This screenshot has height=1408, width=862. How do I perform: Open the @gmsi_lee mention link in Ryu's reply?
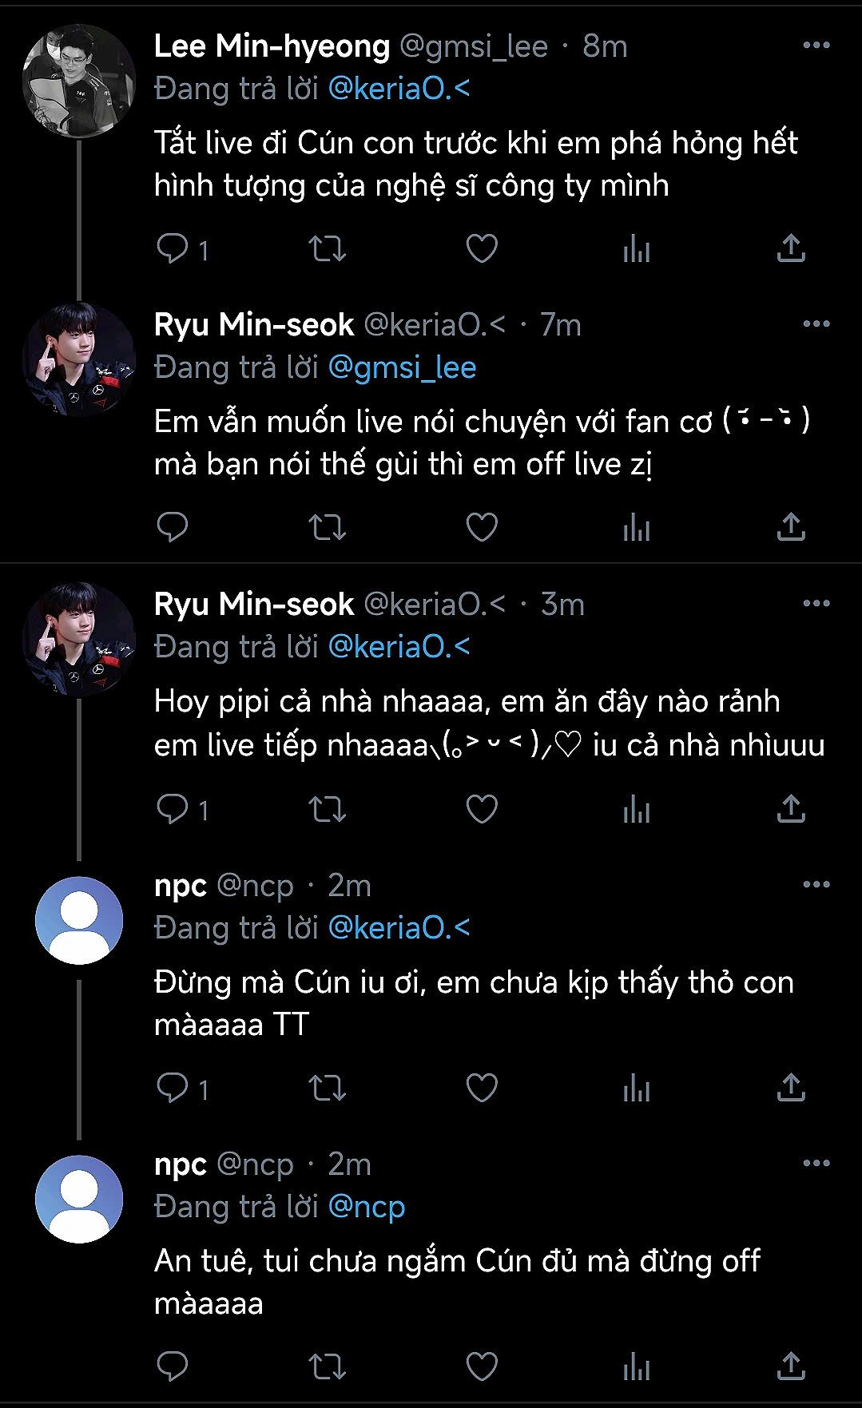402,367
